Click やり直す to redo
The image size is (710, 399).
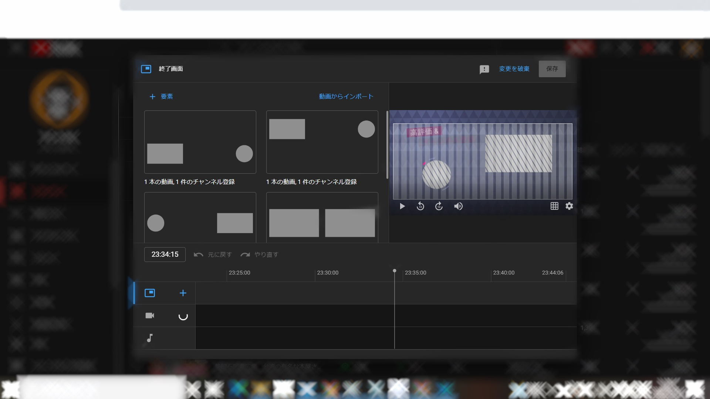coord(260,255)
